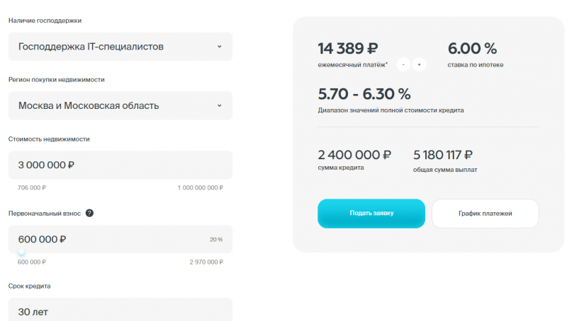567x321 pixels.
Task: Click the question mark icon near Первоначальный взнос
Action: [89, 213]
